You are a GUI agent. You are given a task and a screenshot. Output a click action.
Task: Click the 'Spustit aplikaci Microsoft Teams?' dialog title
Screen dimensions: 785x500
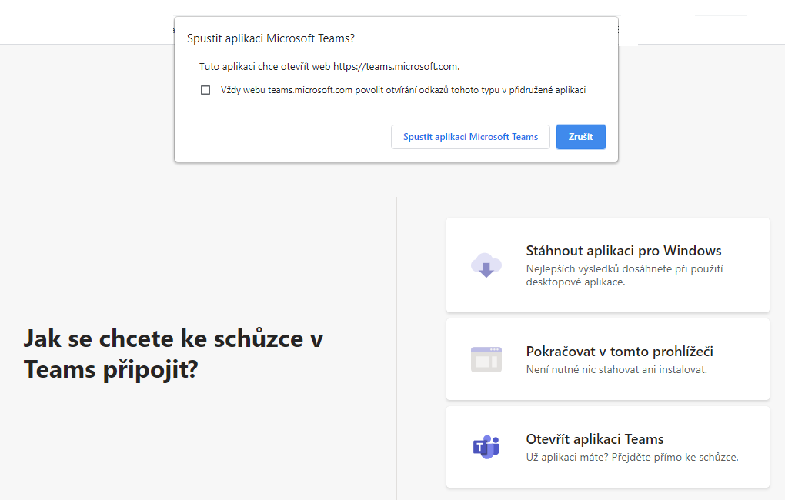click(271, 38)
